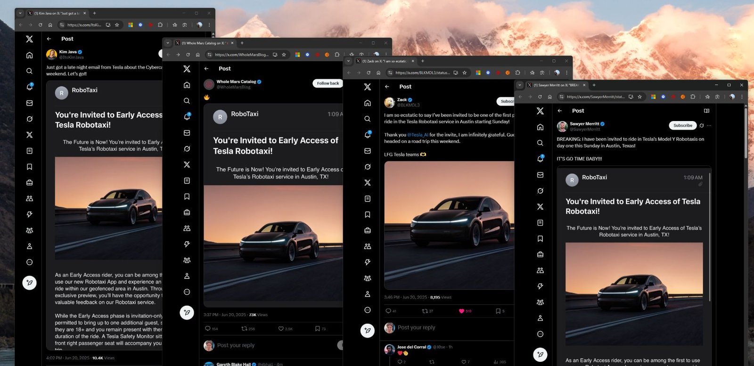Click the address bar in Zack's browser window
This screenshot has height=366, width=754.
pos(423,73)
